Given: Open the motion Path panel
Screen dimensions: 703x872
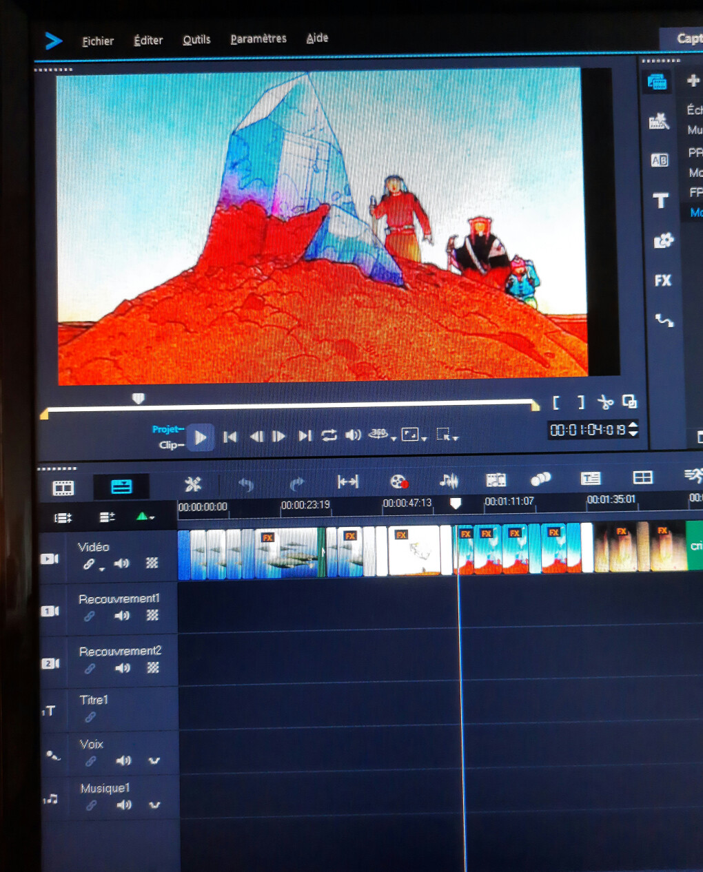Looking at the screenshot, I should (664, 320).
